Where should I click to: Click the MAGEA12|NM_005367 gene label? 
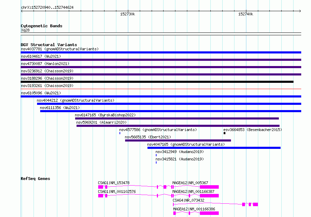pyautogui.click(x=190, y=183)
